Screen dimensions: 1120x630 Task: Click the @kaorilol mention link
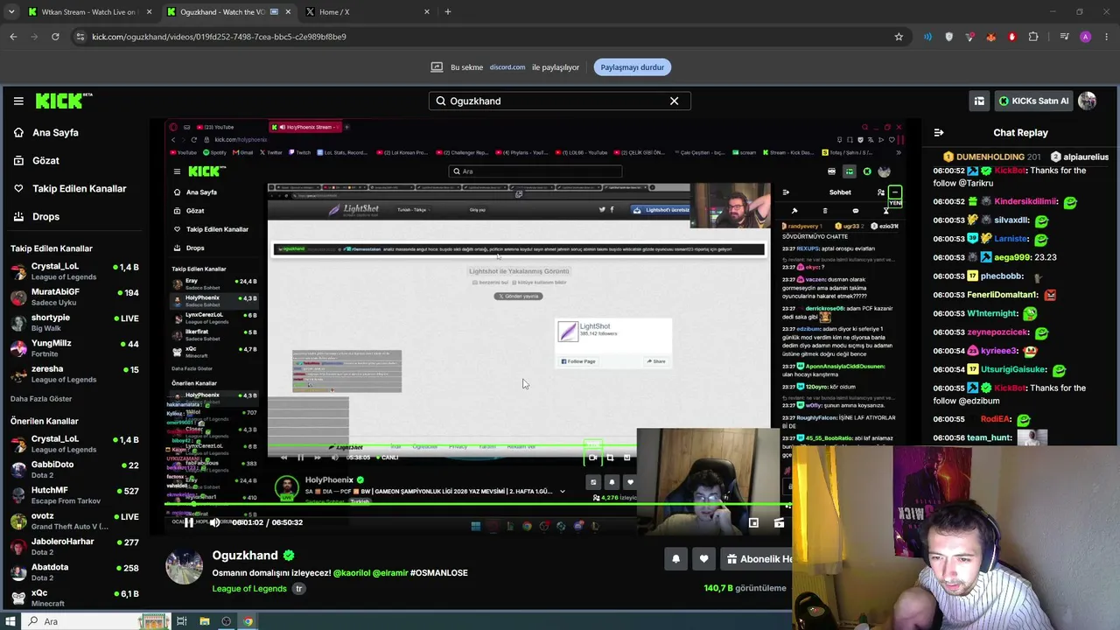352,573
